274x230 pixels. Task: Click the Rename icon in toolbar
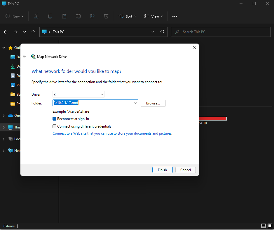pyautogui.click(x=78, y=16)
